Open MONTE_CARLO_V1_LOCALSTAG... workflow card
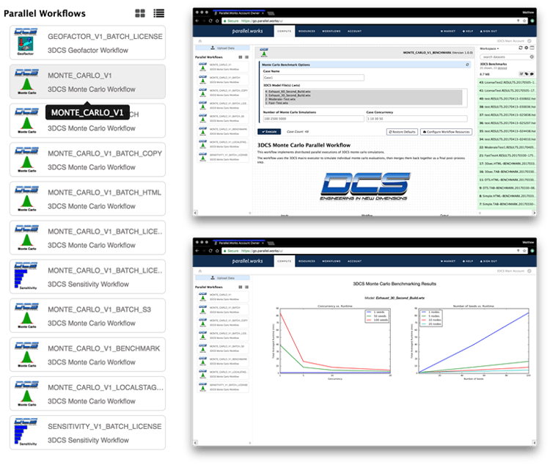This screenshot has width=550, height=465. [x=87, y=393]
